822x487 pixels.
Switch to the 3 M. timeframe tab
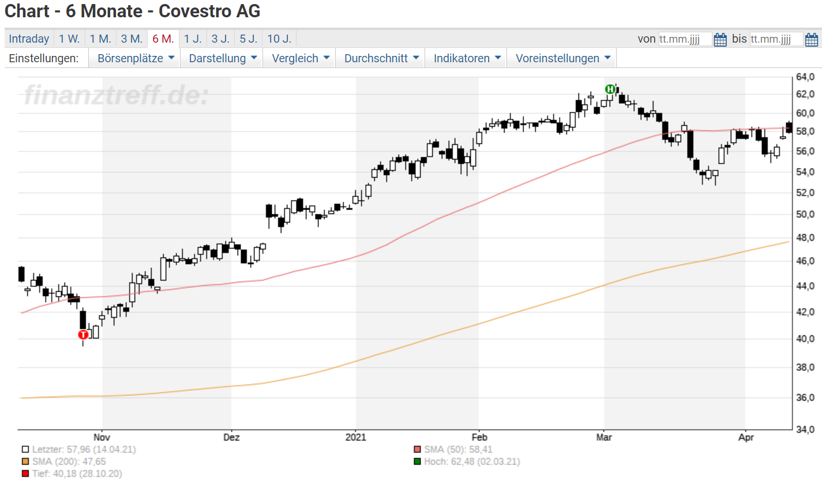pos(132,39)
